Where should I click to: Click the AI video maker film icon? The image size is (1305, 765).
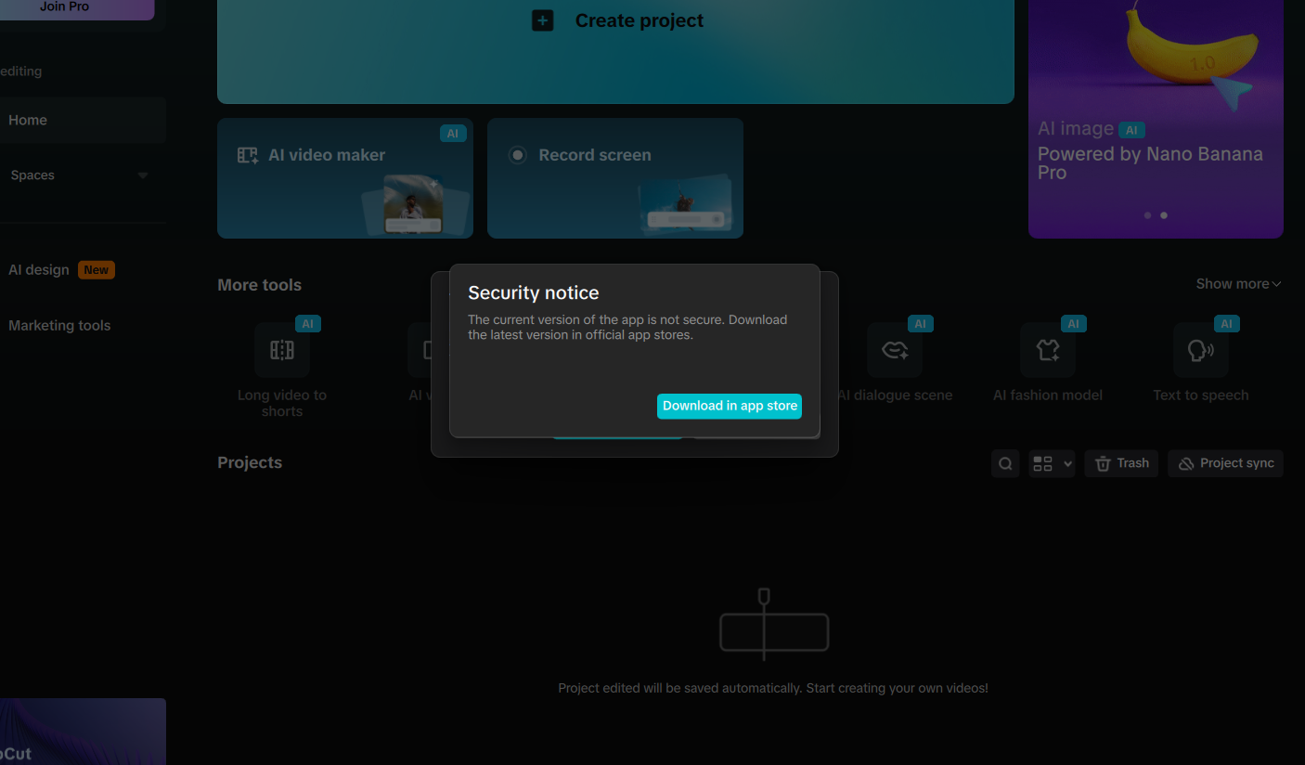click(x=248, y=155)
